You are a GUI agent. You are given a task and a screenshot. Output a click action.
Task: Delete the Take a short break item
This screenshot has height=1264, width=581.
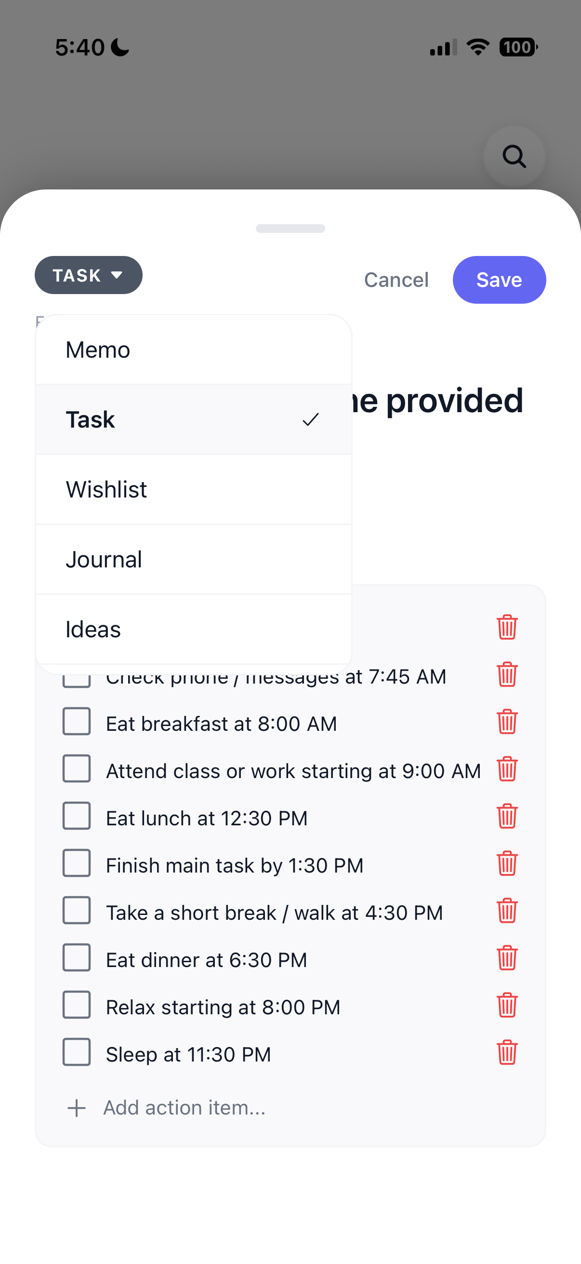point(507,911)
